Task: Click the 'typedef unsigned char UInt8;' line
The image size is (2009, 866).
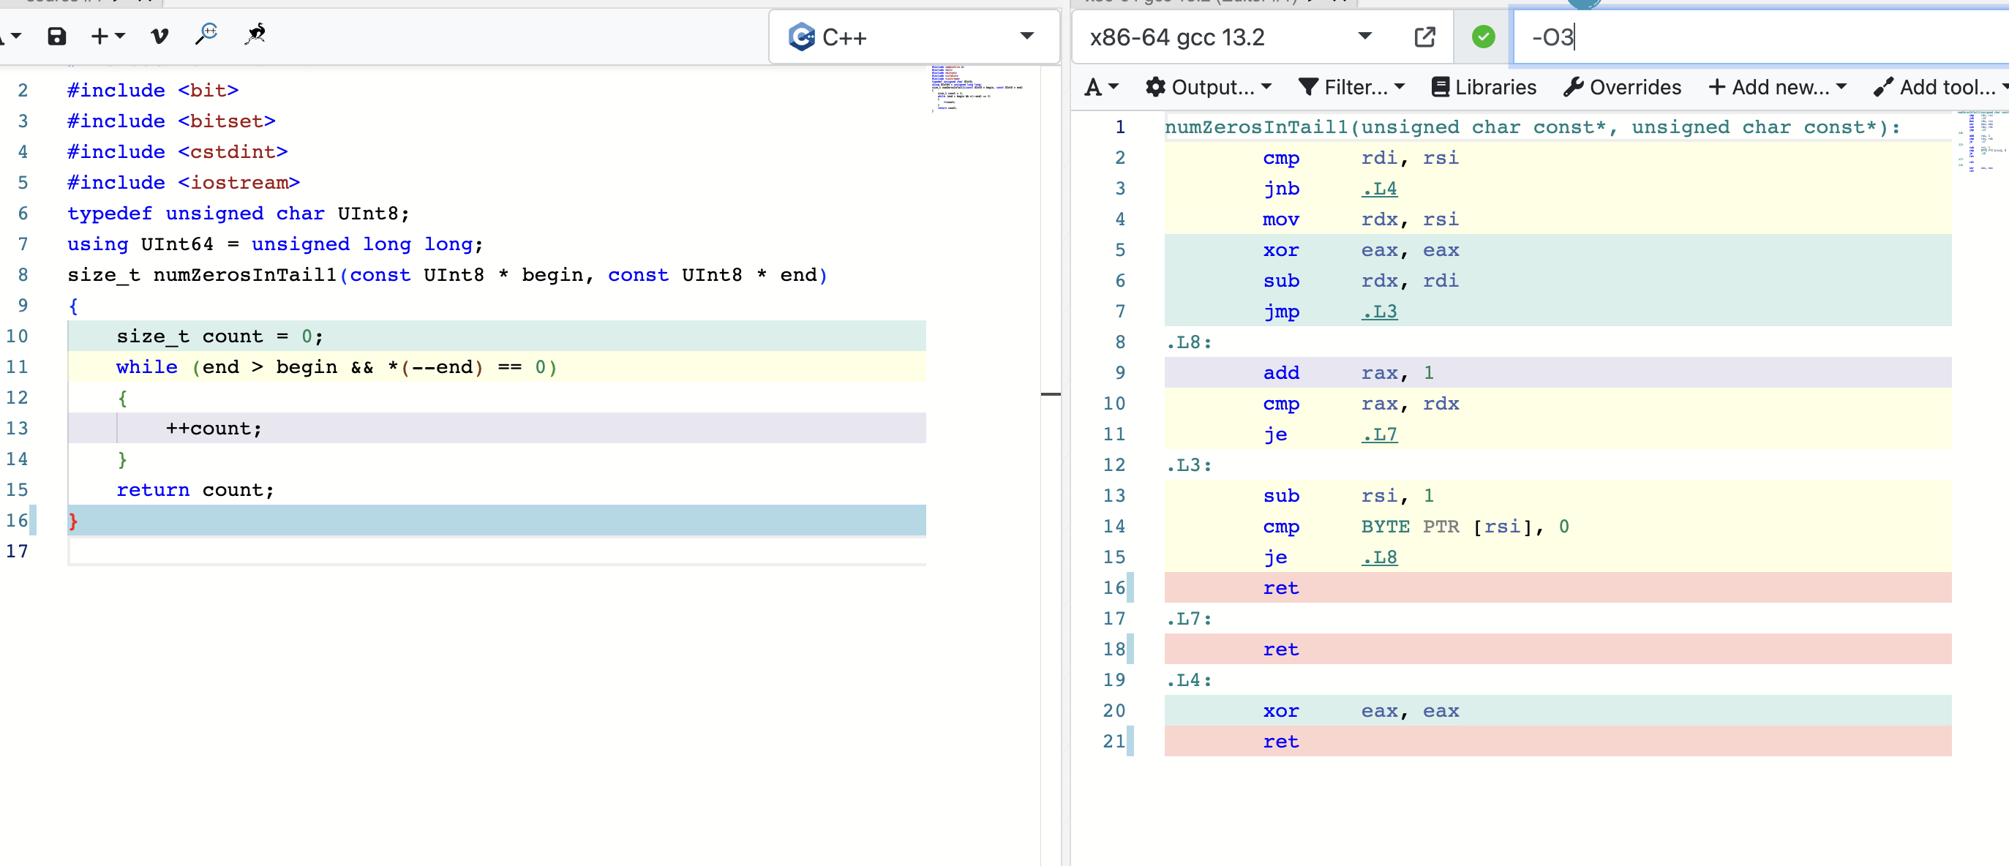Action: pos(238,214)
